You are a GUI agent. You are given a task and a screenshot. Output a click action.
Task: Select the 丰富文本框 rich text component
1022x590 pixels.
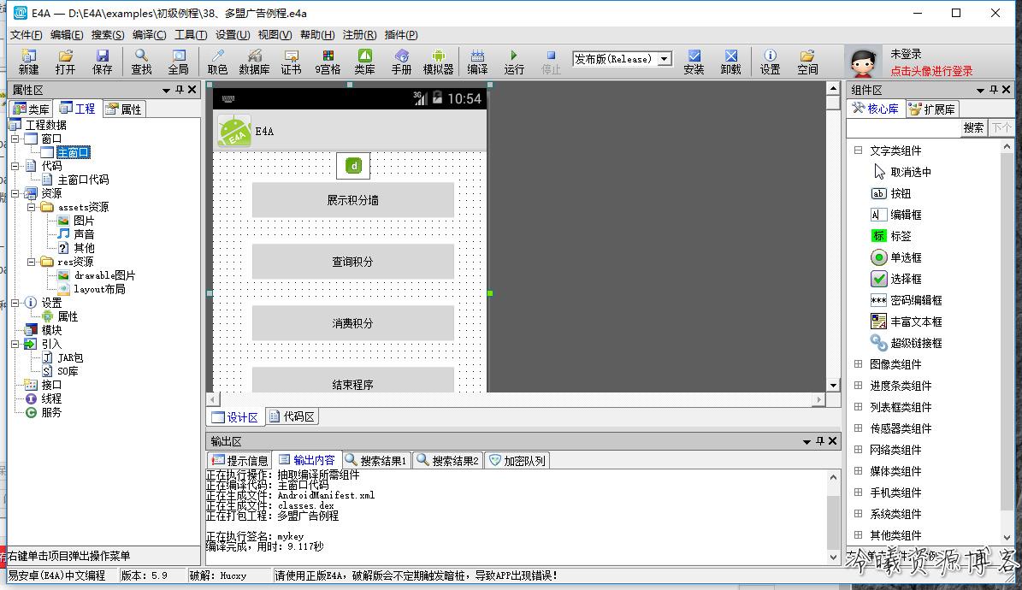[x=907, y=322]
